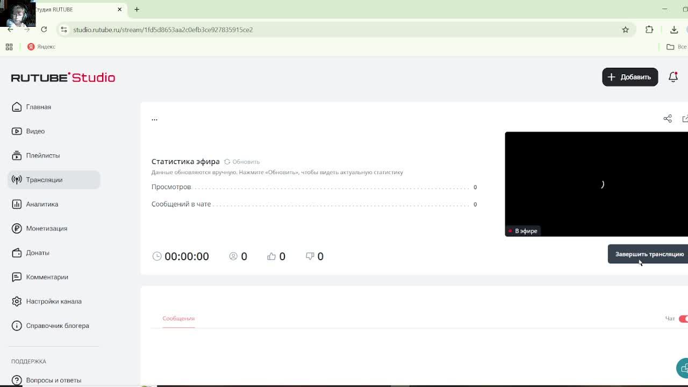This screenshot has height=387, width=688.
Task: Click the ruble icon beside Монетизация
Action: pos(17,228)
